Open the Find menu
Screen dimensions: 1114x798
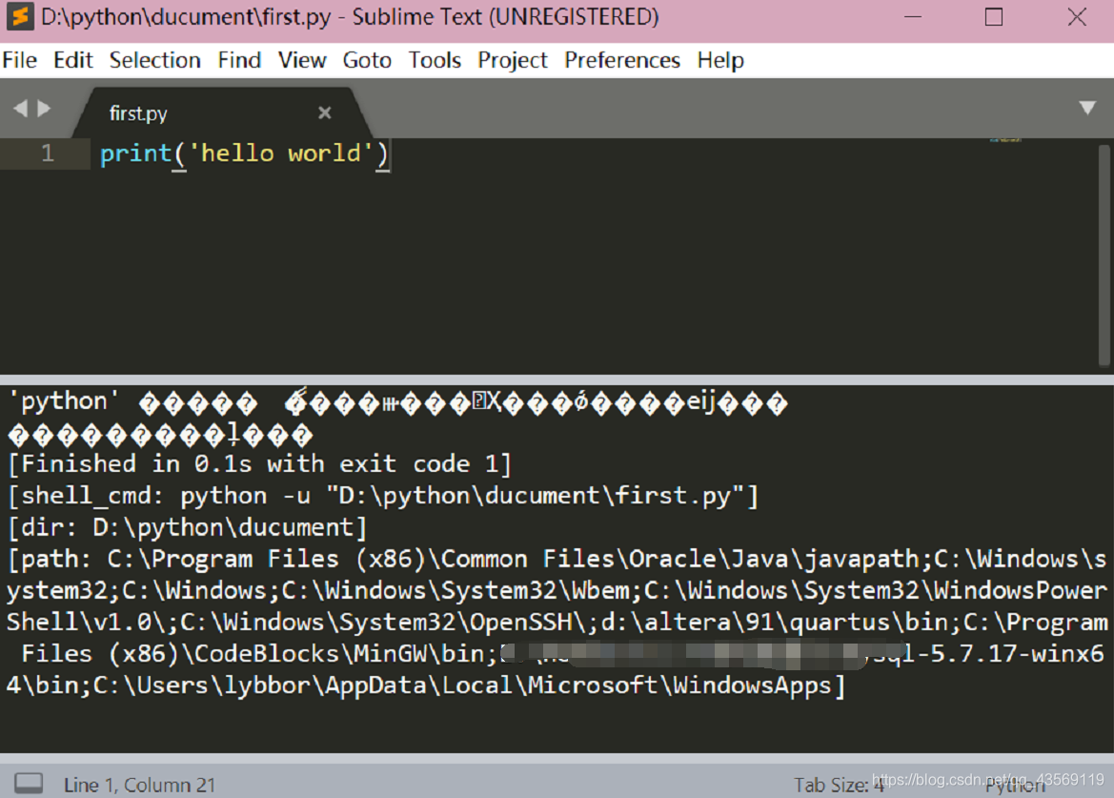[x=239, y=60]
